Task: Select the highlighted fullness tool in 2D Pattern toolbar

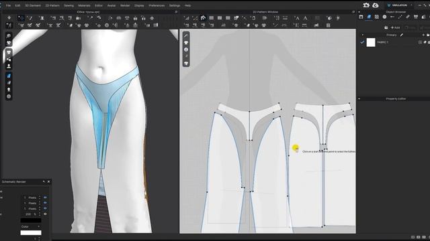Action: 203,18
